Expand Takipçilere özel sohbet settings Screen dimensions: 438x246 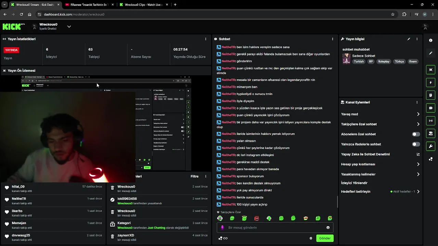point(418,124)
